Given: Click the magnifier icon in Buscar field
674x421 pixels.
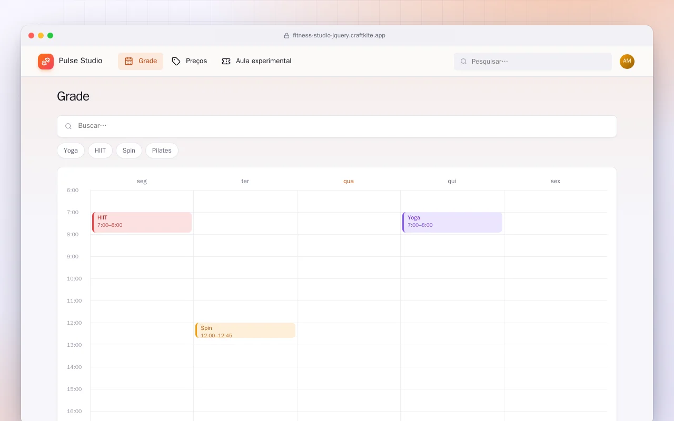Looking at the screenshot, I should [x=68, y=126].
